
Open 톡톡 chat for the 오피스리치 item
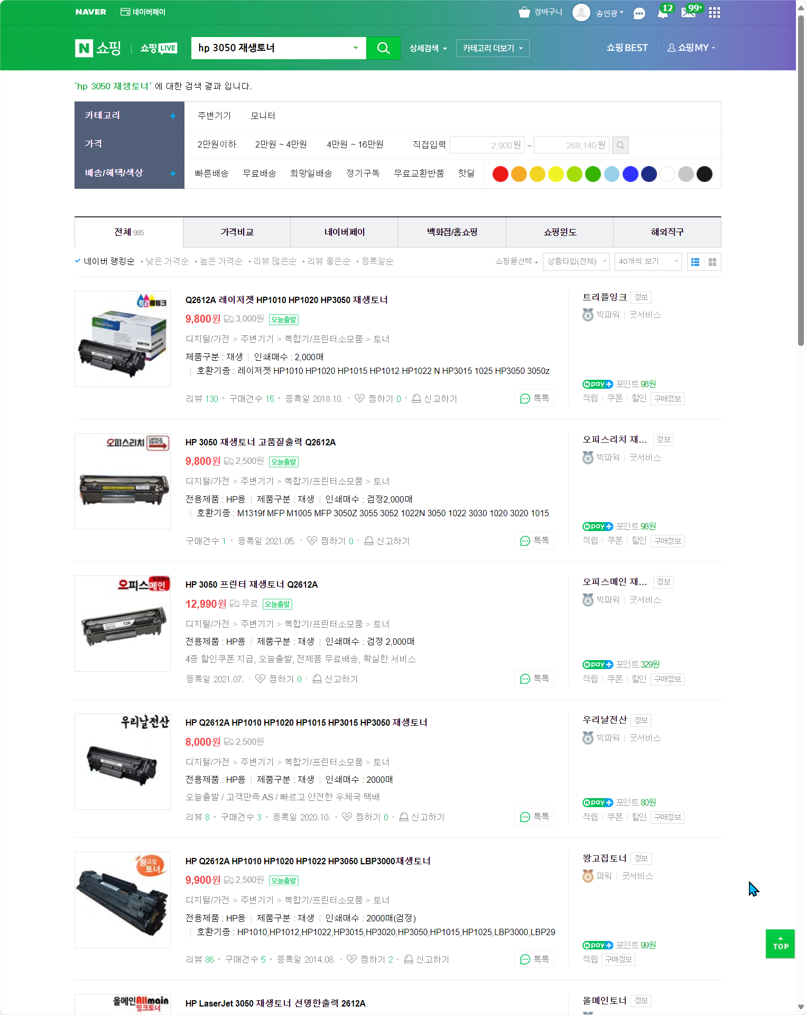click(534, 541)
